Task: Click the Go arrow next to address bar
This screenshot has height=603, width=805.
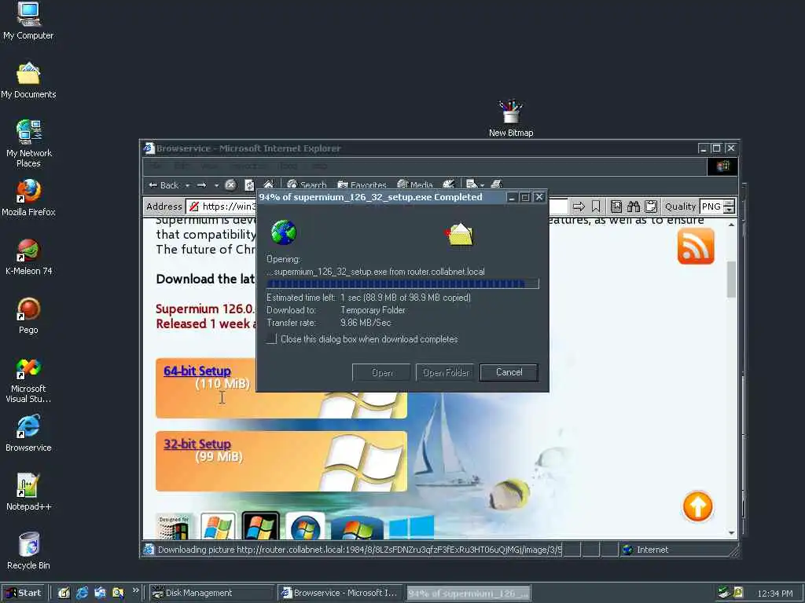Action: [579, 206]
